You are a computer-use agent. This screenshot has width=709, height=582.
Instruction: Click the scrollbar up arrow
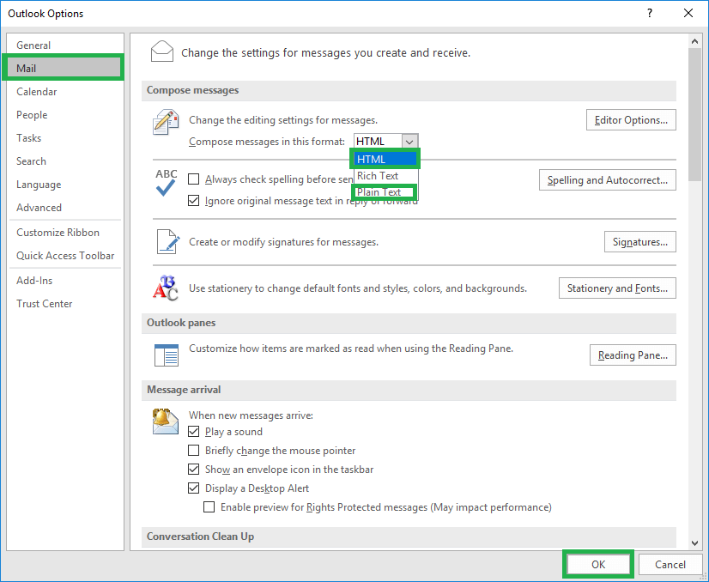click(x=694, y=41)
